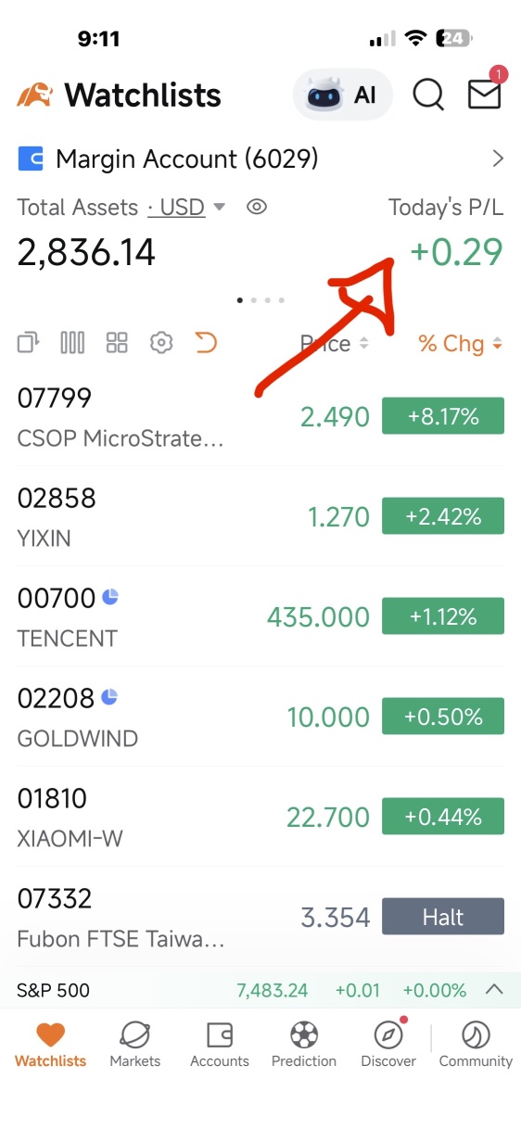Tap the copy watchlist icon
Screen dimensions: 521x1129
click(29, 343)
